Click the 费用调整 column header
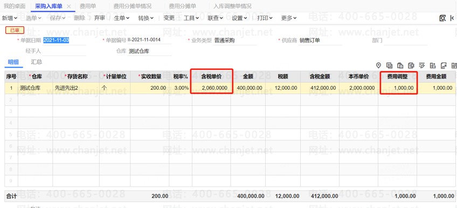 [x=398, y=77]
